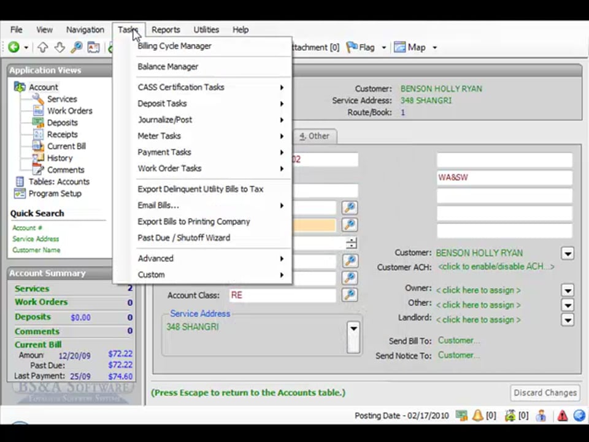Click the Account Class input field

click(282, 295)
